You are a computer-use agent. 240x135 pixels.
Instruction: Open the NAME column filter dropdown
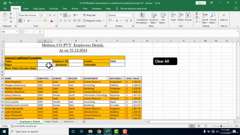[36, 78]
